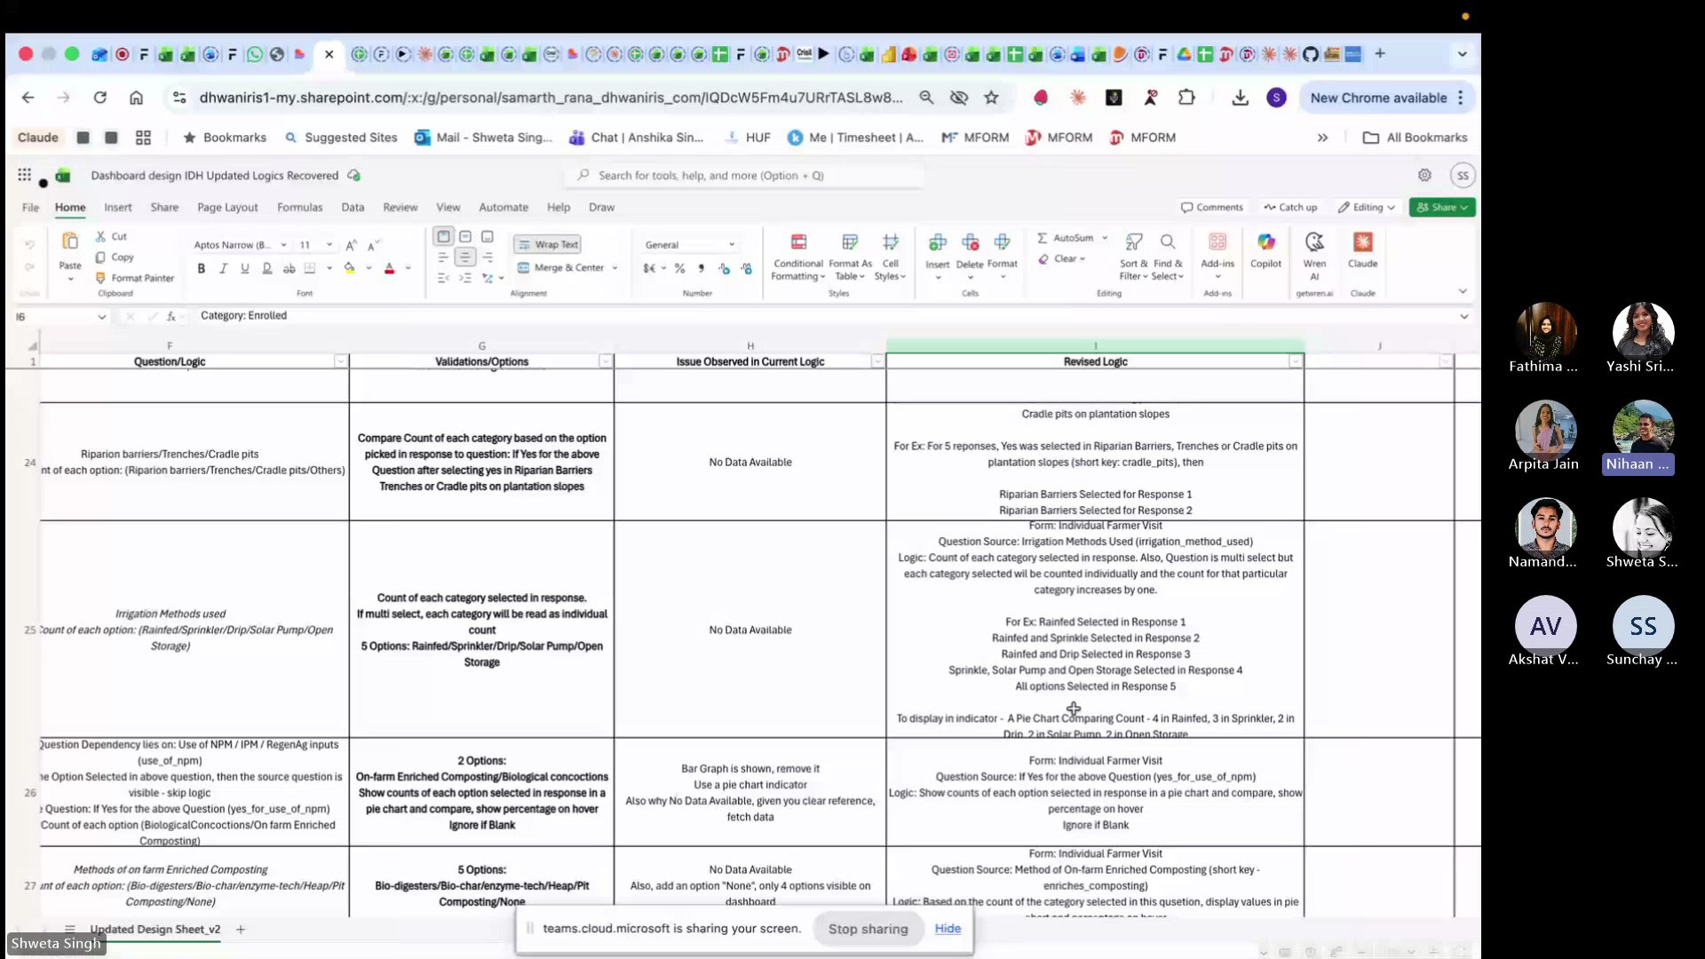Select the Conditional Formatting tool

click(797, 258)
